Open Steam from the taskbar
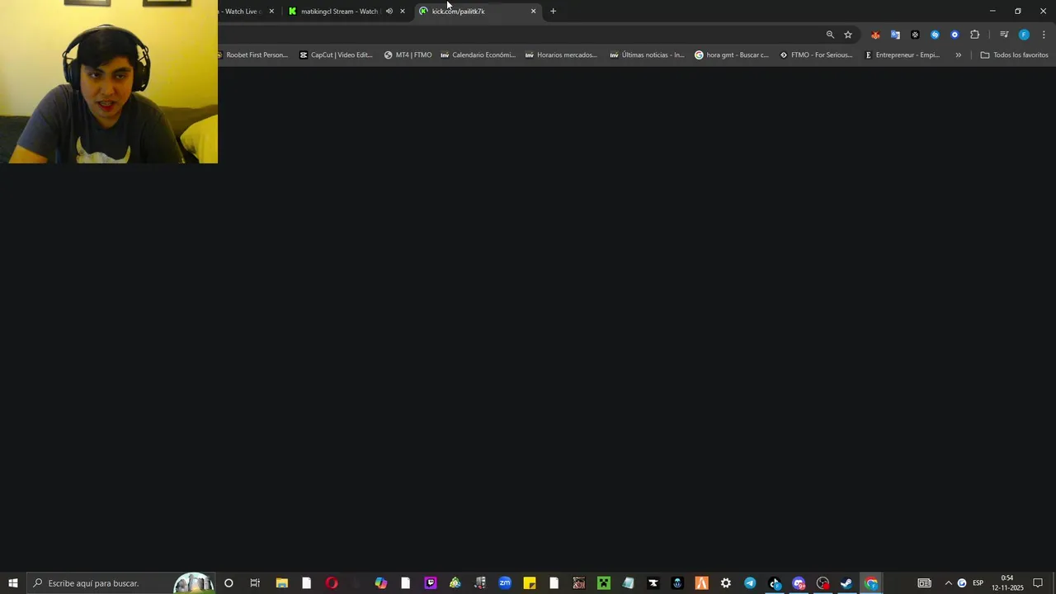 click(x=846, y=583)
